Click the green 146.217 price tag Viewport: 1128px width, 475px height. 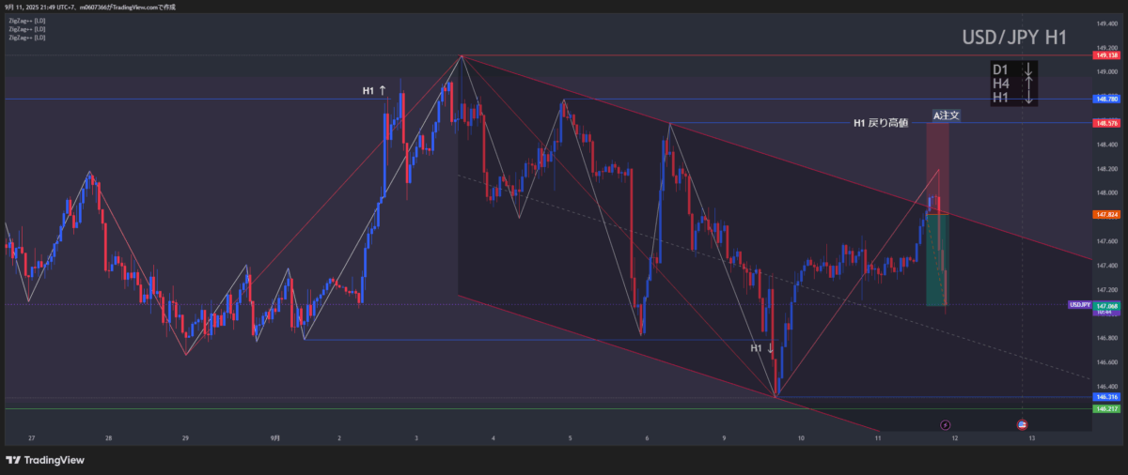[1106, 409]
